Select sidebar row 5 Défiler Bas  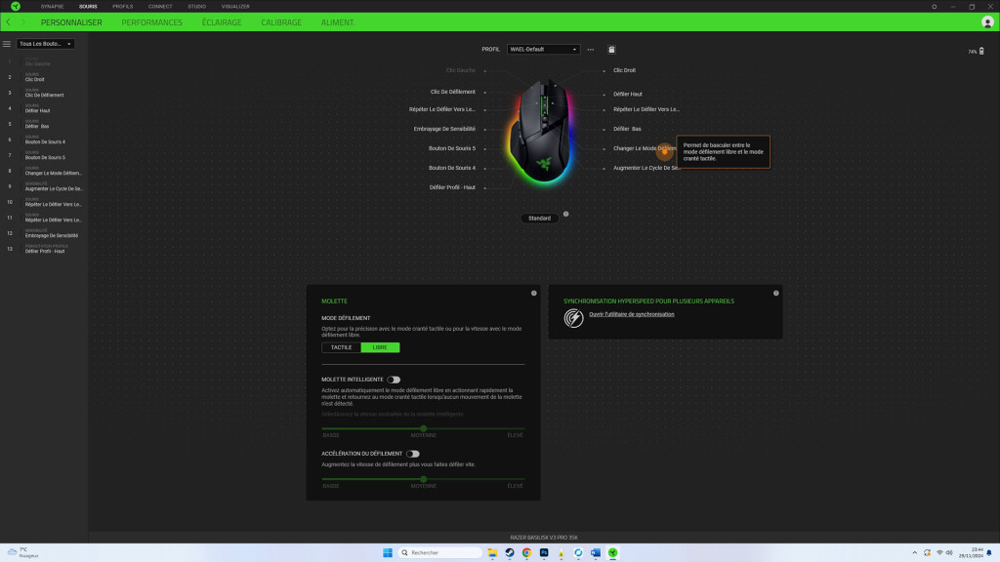tap(44, 124)
